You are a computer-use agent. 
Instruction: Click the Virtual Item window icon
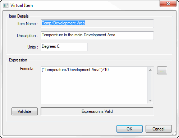5,5
